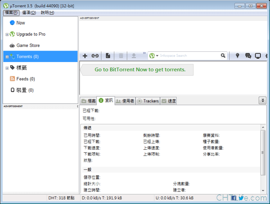270x204 pixels.
Task: Click the Infospace Search input field
Action: pos(190,56)
